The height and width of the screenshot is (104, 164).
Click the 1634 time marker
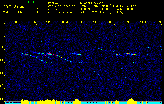pyautogui.click(x=65, y=22)
